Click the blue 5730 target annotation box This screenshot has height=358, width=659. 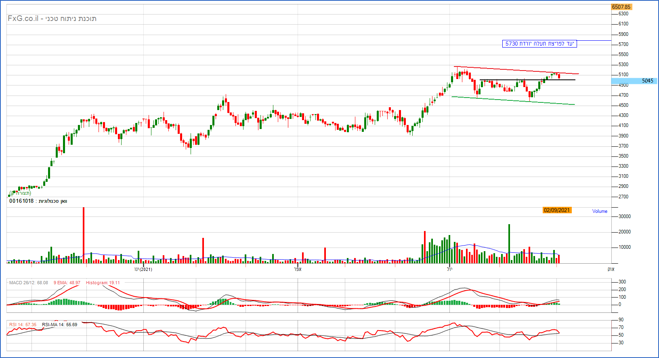539,44
